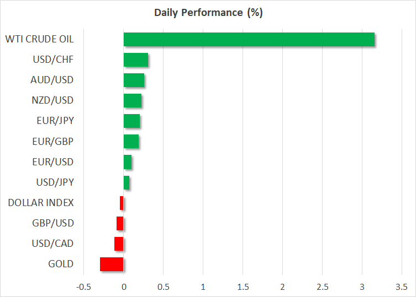Screen dimensions: 416x297
Task: Click the 3.5 value on horizontal axis
Action: pyautogui.click(x=402, y=287)
